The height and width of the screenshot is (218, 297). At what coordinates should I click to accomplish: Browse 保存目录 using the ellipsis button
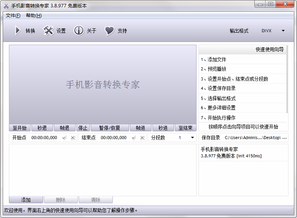click(285, 138)
